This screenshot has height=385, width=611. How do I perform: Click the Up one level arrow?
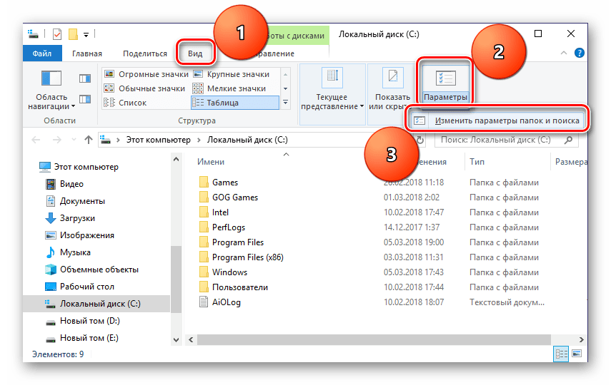pyautogui.click(x=89, y=140)
